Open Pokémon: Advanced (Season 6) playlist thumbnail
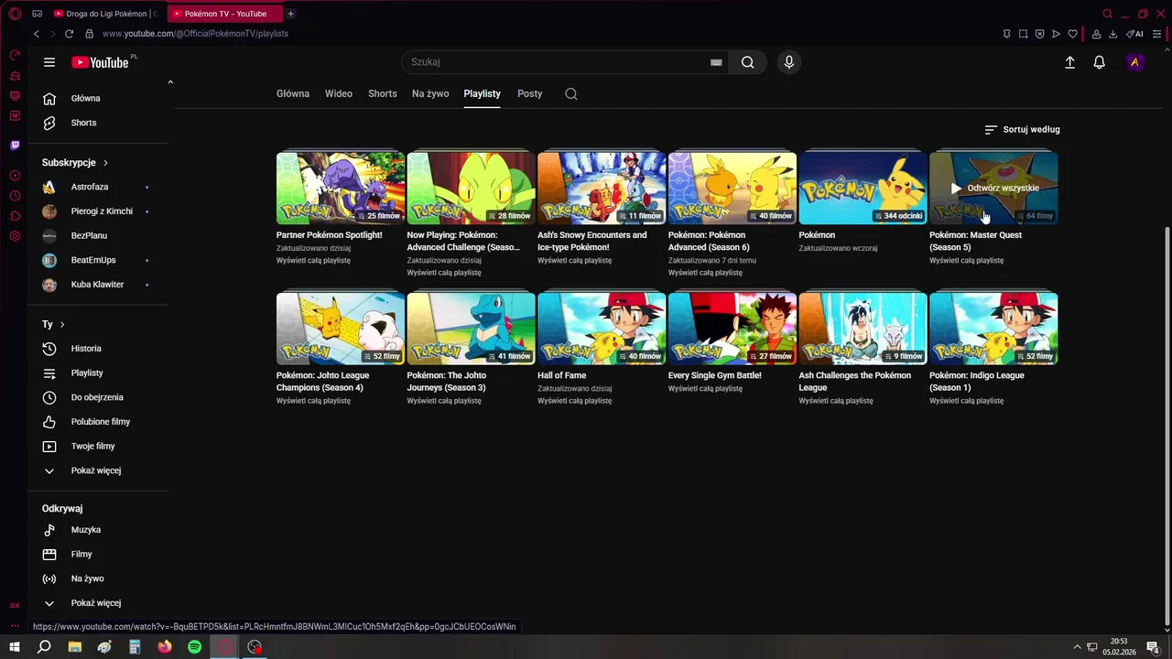Viewport: 1172px width, 659px height. click(x=732, y=189)
